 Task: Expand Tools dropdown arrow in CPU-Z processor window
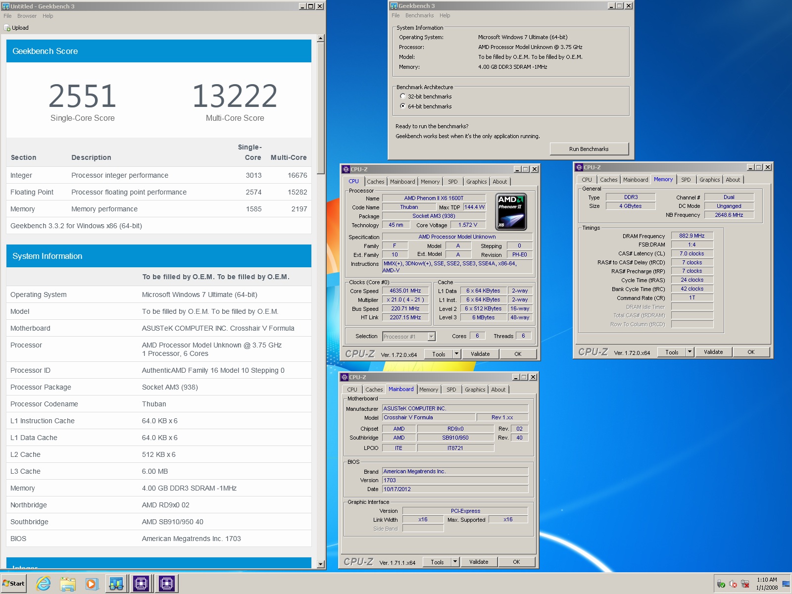(x=456, y=354)
